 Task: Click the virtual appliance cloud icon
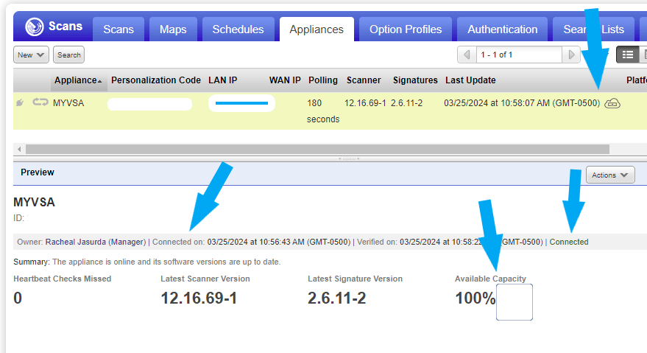pos(612,103)
